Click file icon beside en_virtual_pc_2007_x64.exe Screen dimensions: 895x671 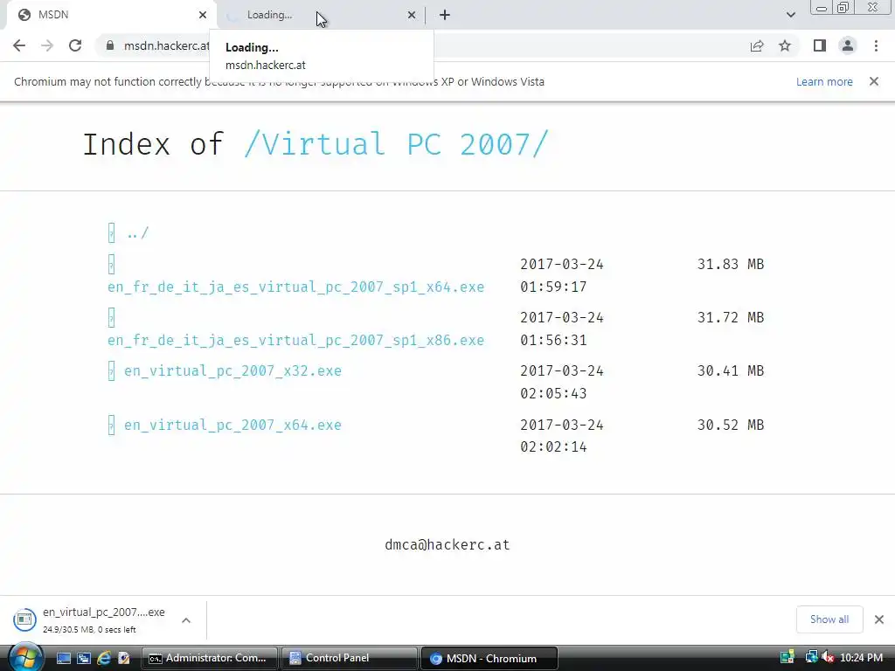[111, 425]
